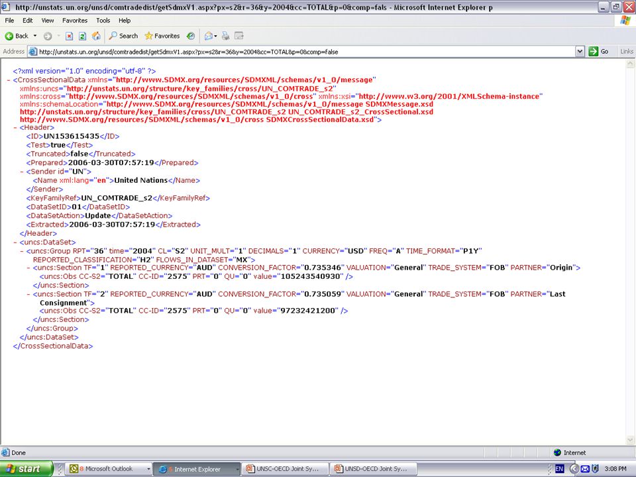Collapse the uncs:Section TF="2" element
The height and width of the screenshot is (477, 636).
(28, 294)
